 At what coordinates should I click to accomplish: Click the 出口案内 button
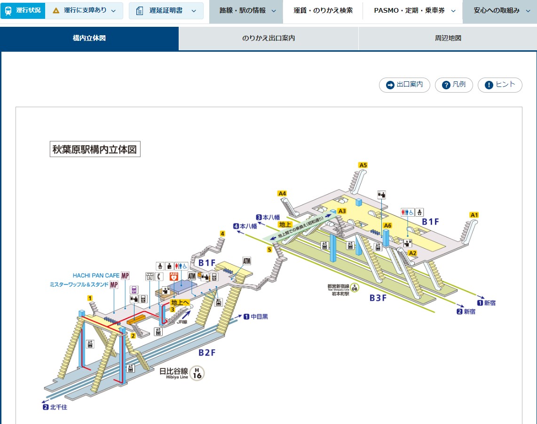404,85
